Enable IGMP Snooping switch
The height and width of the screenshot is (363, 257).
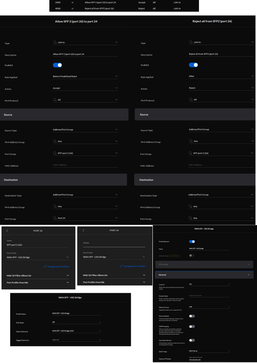click(192, 326)
